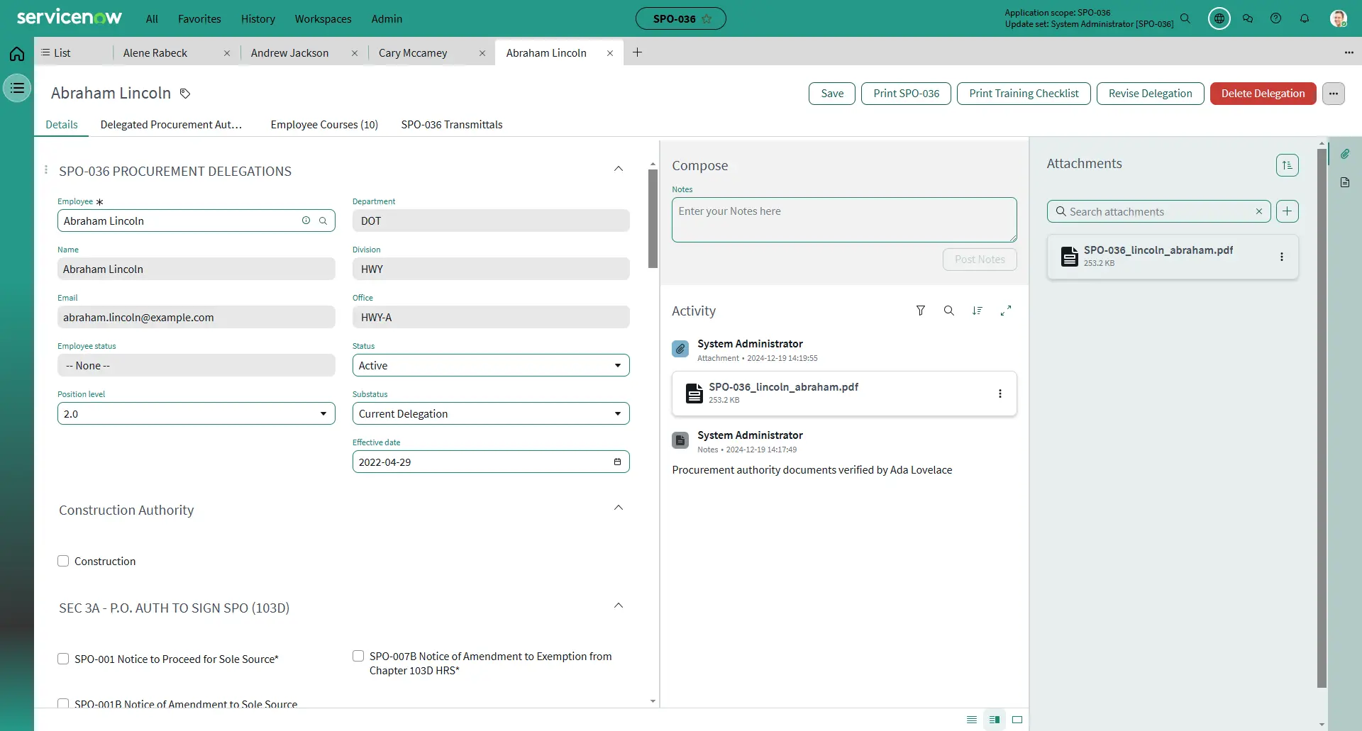Switch to the Alene Rabeck record tab
Viewport: 1362px width, 731px height.
[x=155, y=53]
